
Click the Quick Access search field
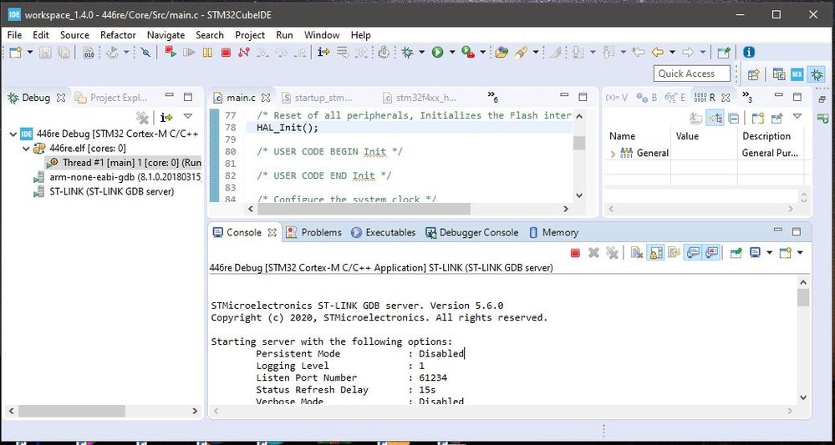pos(692,73)
